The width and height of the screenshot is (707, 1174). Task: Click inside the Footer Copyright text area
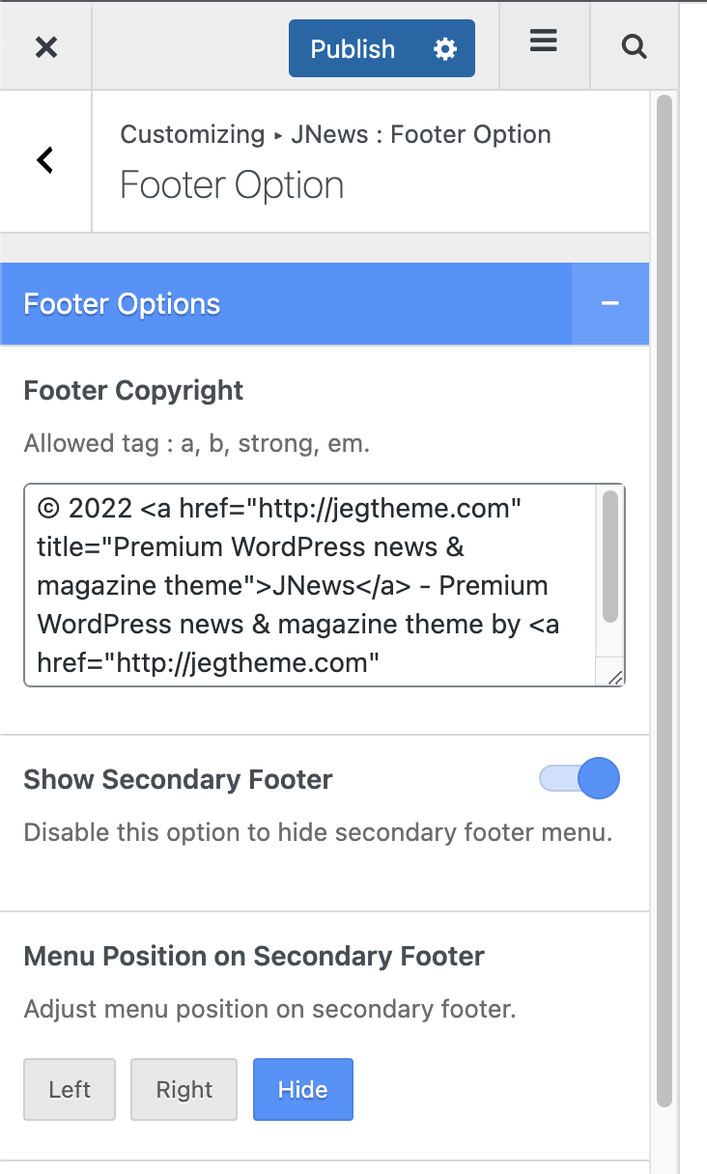coord(309,585)
